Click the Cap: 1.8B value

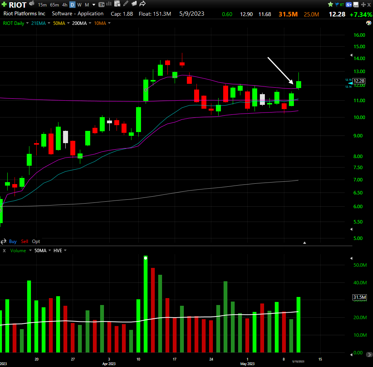122,14
